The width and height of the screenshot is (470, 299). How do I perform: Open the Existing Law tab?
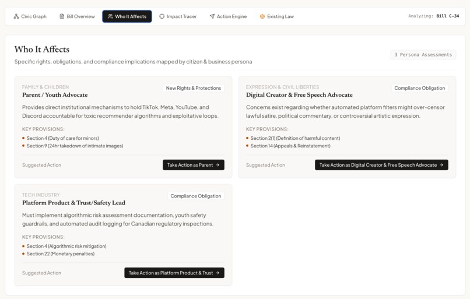[276, 16]
